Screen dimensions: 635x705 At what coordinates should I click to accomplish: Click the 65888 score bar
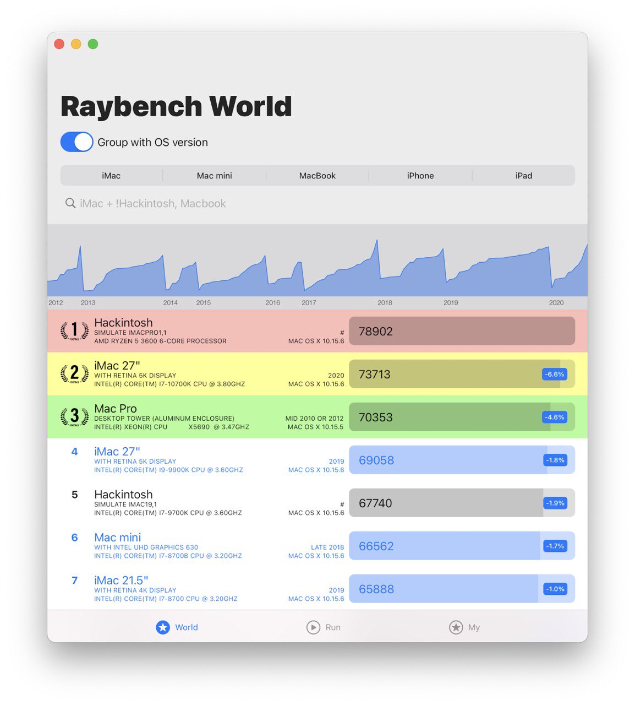click(x=462, y=589)
